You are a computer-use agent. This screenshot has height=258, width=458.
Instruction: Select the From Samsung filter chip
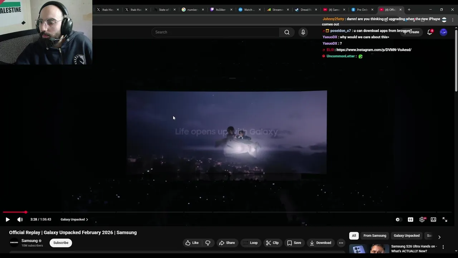pos(375,235)
